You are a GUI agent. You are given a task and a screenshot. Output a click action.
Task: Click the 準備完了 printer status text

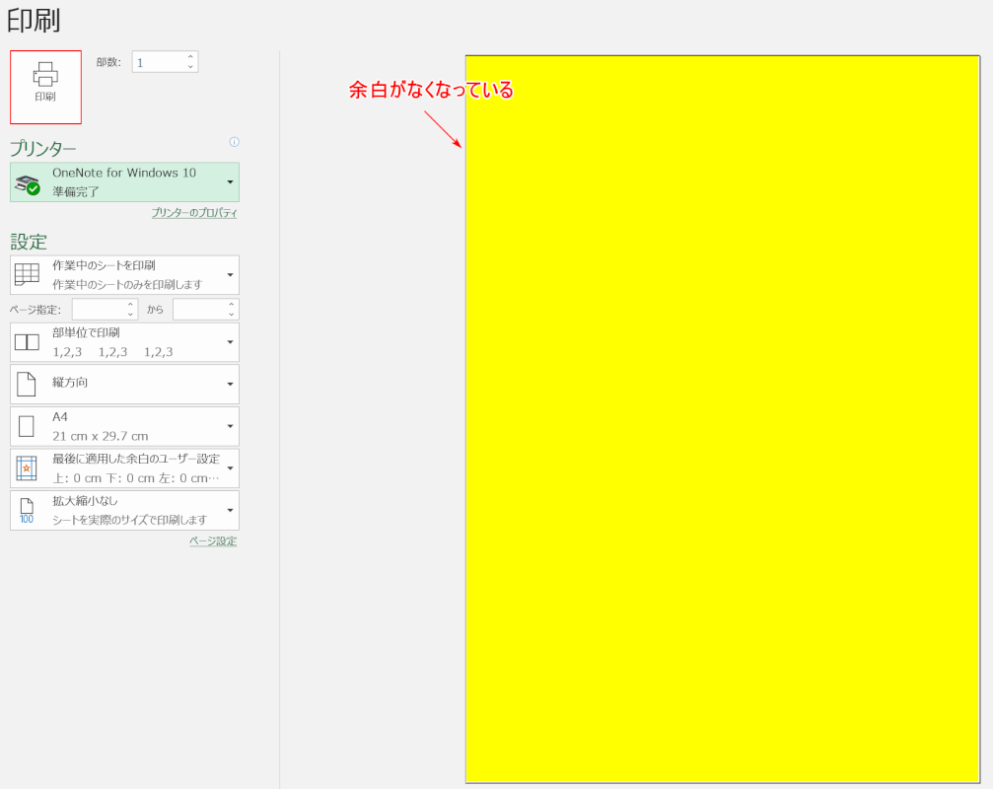[75, 192]
